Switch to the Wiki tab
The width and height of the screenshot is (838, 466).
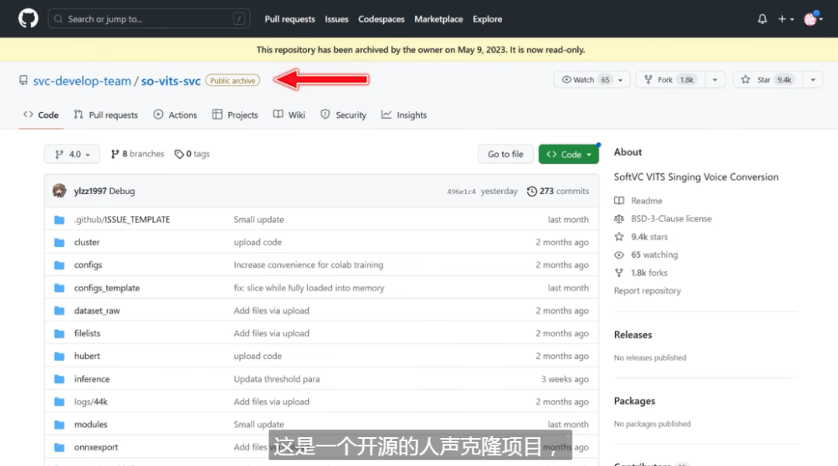[x=289, y=114]
